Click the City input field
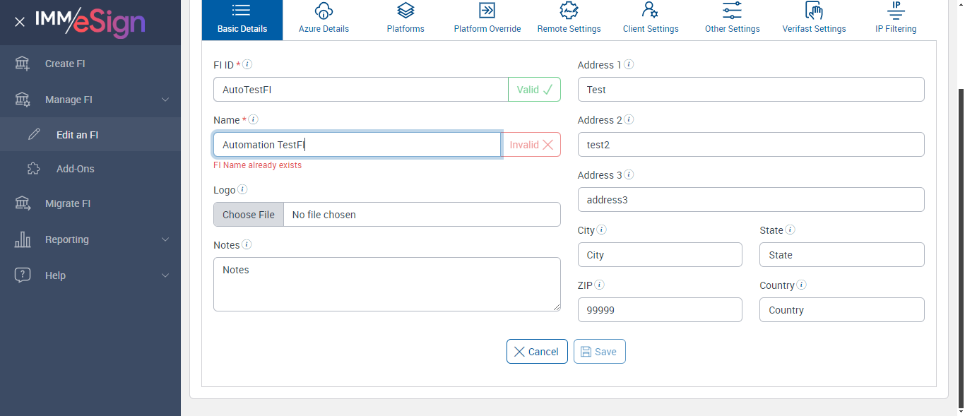 click(660, 255)
